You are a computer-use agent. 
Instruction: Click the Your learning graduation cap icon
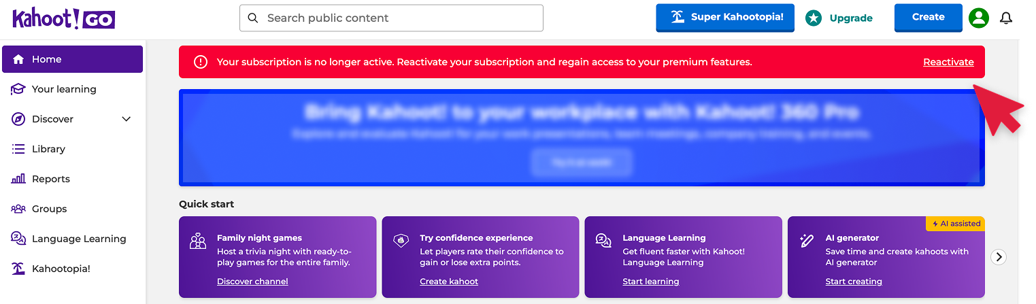pyautogui.click(x=18, y=89)
